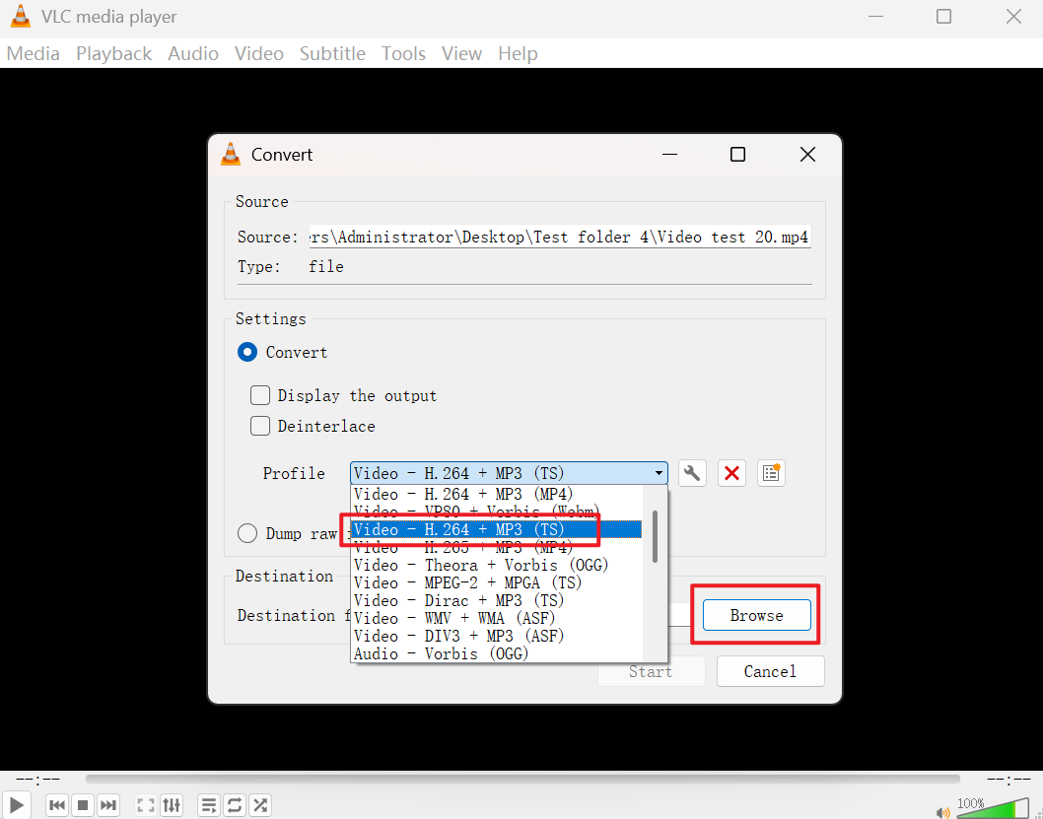Toggle loop mode icon
The width and height of the screenshot is (1043, 819).
[x=235, y=806]
